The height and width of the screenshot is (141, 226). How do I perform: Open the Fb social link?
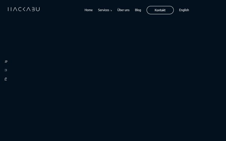click(x=6, y=79)
